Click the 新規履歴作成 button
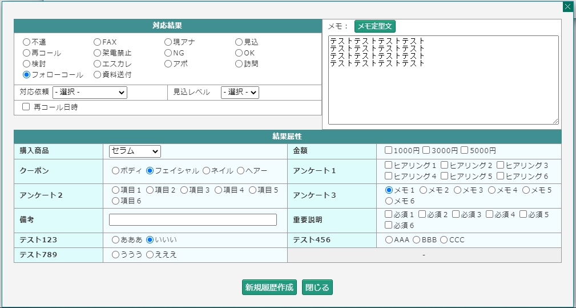The width and height of the screenshot is (576, 308). tap(269, 287)
